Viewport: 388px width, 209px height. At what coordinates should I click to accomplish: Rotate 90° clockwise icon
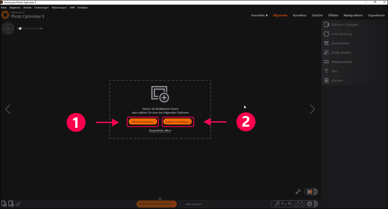coord(303,204)
